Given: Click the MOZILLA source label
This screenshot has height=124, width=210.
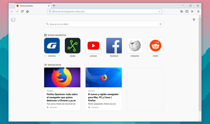Looking at the screenshot, I should pos(91,91).
